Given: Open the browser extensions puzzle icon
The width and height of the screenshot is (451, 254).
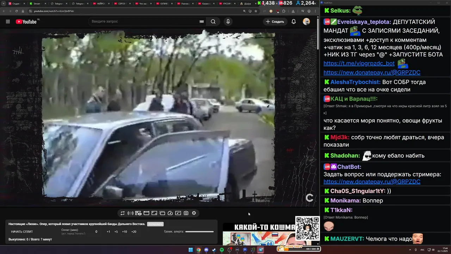Looking at the screenshot, I should tap(284, 11).
